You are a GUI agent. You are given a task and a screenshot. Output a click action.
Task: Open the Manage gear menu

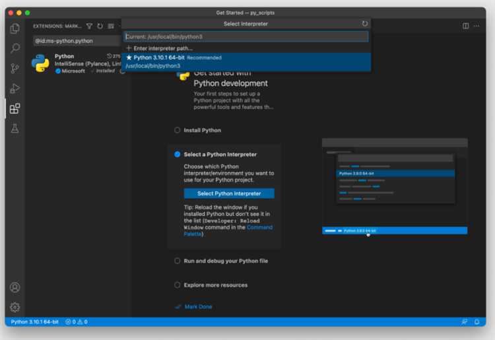pos(15,307)
